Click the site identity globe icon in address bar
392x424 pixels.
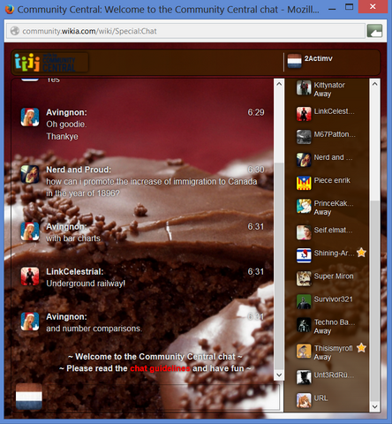pyautogui.click(x=15, y=31)
